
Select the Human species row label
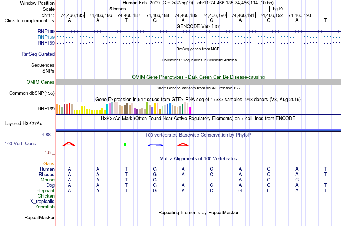[x=47, y=169]
